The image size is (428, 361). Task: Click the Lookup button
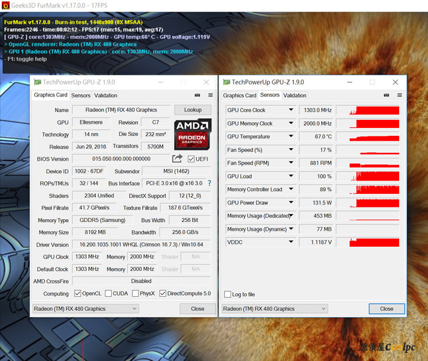click(193, 110)
